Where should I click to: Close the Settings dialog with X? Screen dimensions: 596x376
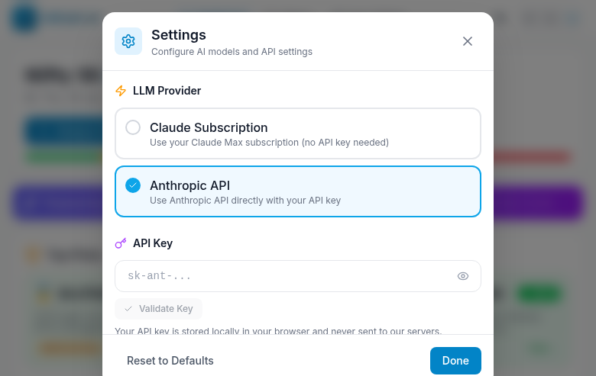point(468,41)
